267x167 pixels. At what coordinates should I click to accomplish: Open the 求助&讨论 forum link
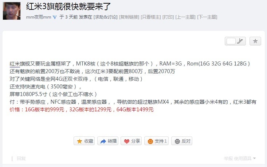106,17
